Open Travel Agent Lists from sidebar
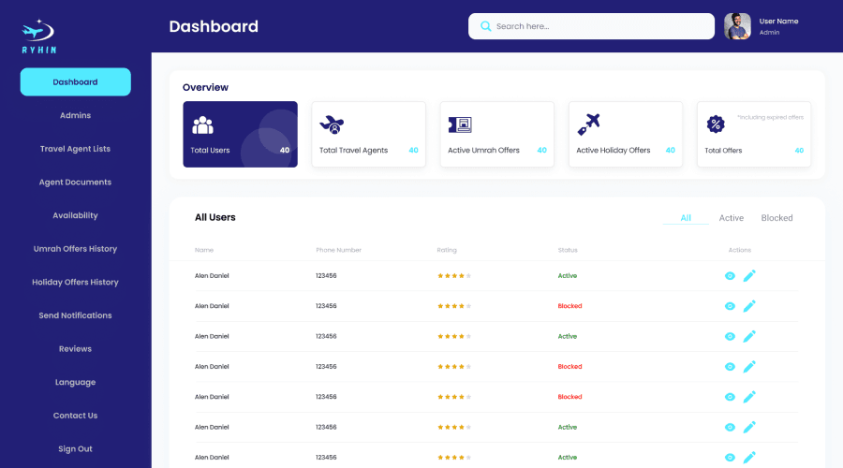Image resolution: width=843 pixels, height=468 pixels. (x=75, y=149)
